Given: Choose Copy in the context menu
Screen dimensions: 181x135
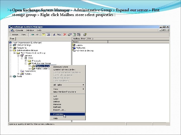Looking at the screenshot, I should 68,99.
